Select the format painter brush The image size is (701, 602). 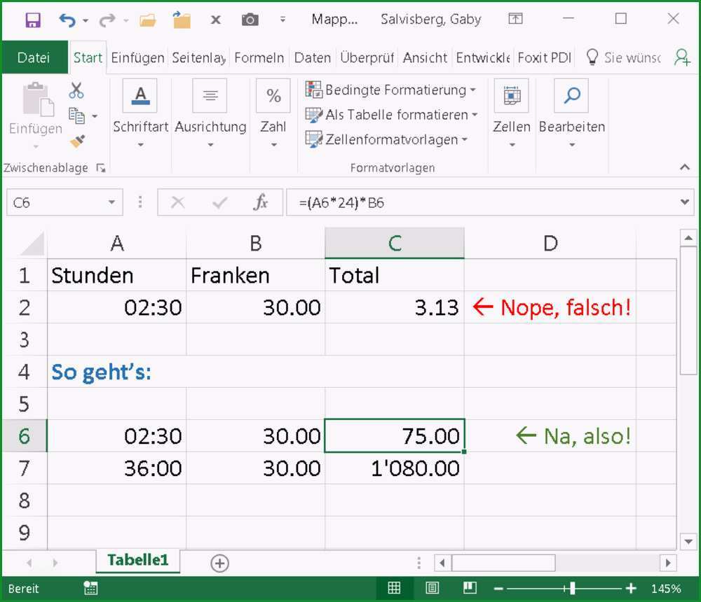pos(77,141)
